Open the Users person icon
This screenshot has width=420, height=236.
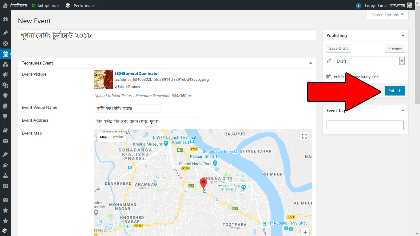click(5, 175)
